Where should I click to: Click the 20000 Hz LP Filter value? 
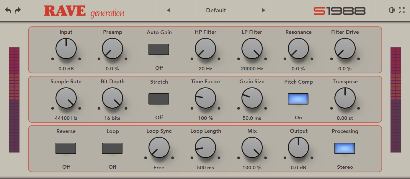pos(252,69)
